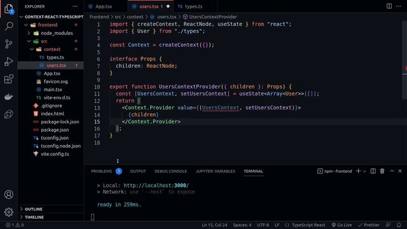The image size is (407, 229).
Task: Open the Accounts menu
Action: coord(9,195)
